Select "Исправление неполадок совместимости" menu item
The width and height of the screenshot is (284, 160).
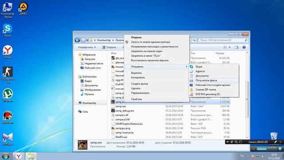(157, 47)
